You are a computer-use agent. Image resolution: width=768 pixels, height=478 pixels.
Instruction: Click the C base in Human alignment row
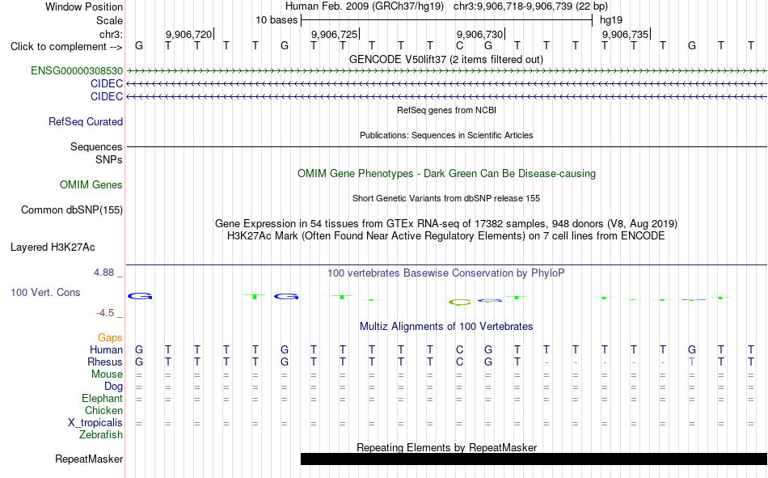pyautogui.click(x=459, y=349)
